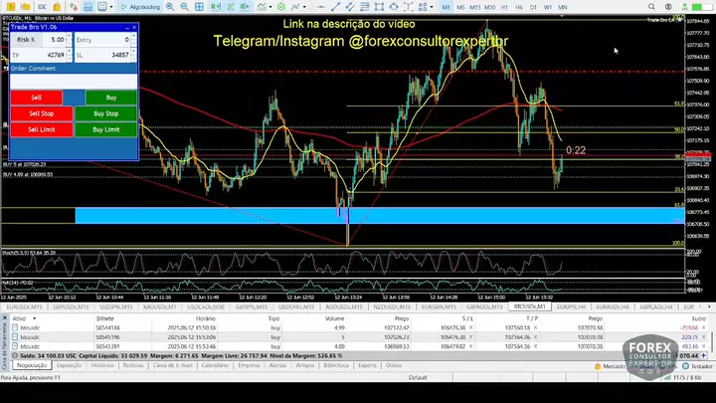Click the green indicators hexagon icon
Image resolution: width=716 pixels, height=403 pixels.
click(x=281, y=7)
